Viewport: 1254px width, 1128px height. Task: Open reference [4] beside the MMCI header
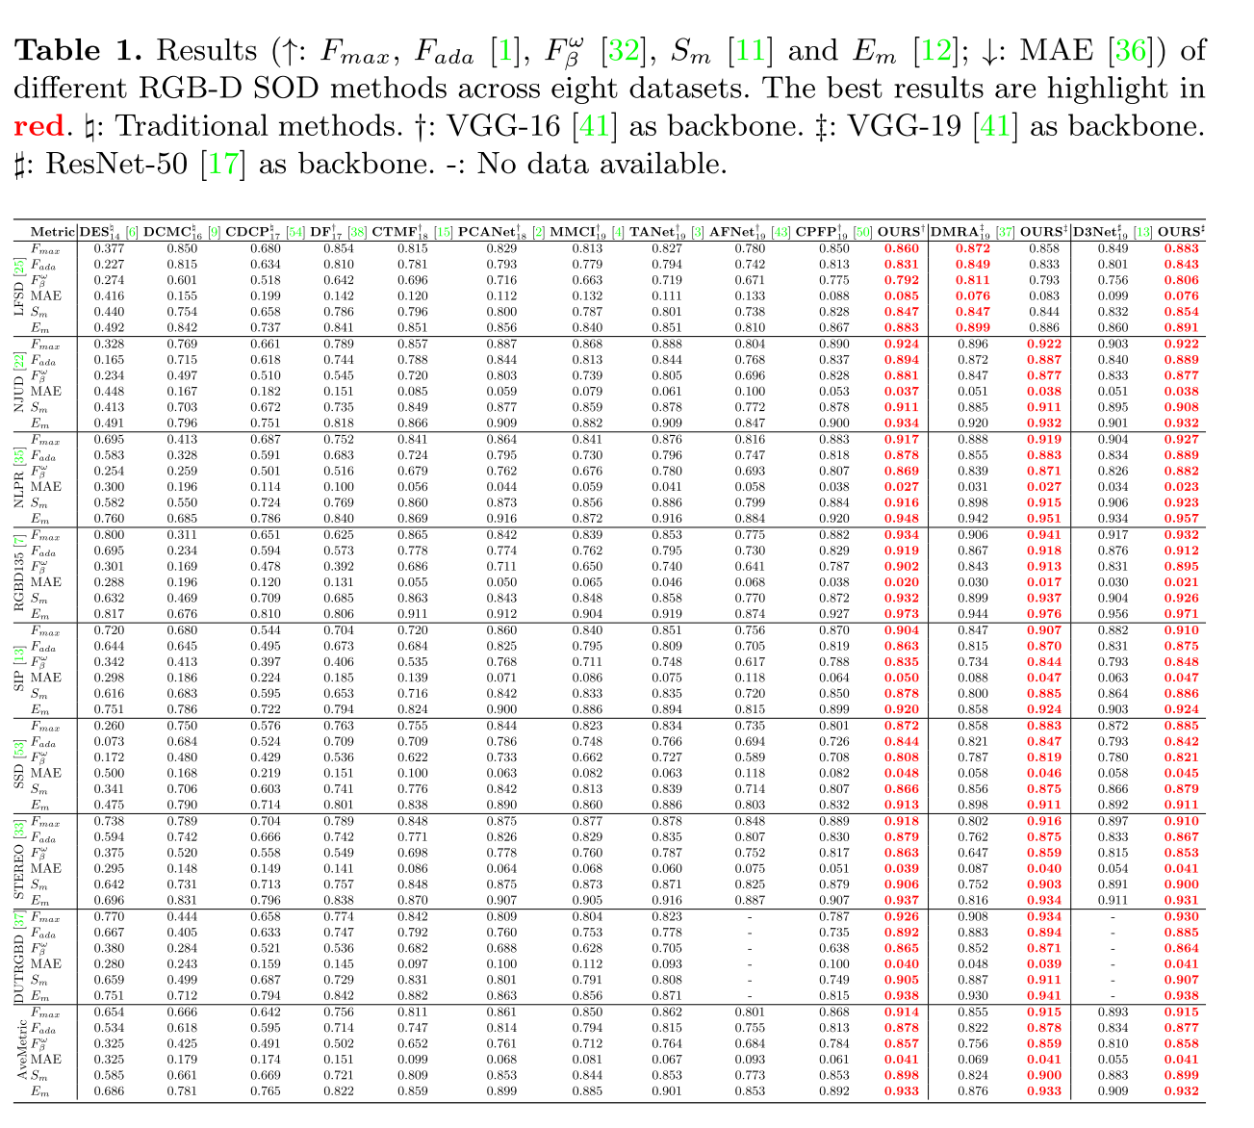618,232
